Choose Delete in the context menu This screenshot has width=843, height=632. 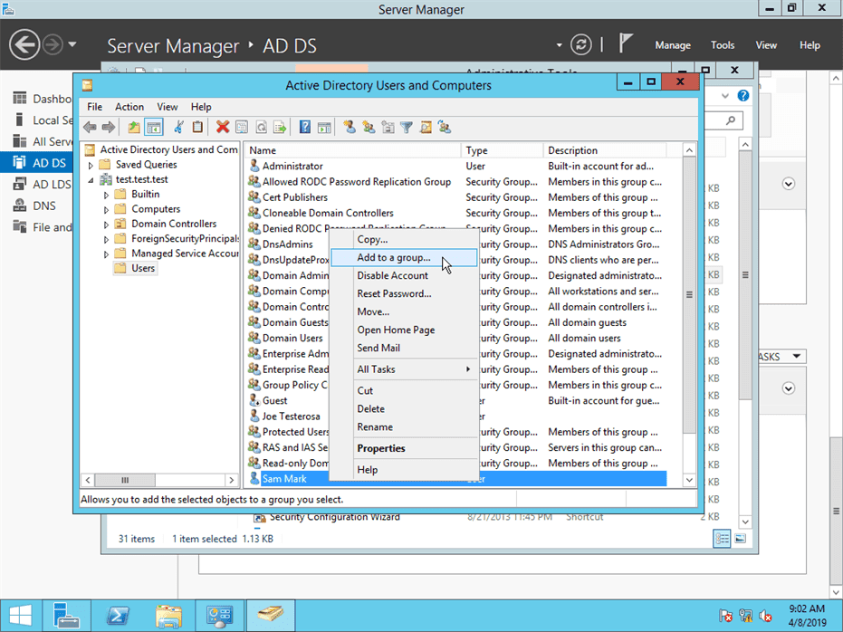tap(404, 409)
